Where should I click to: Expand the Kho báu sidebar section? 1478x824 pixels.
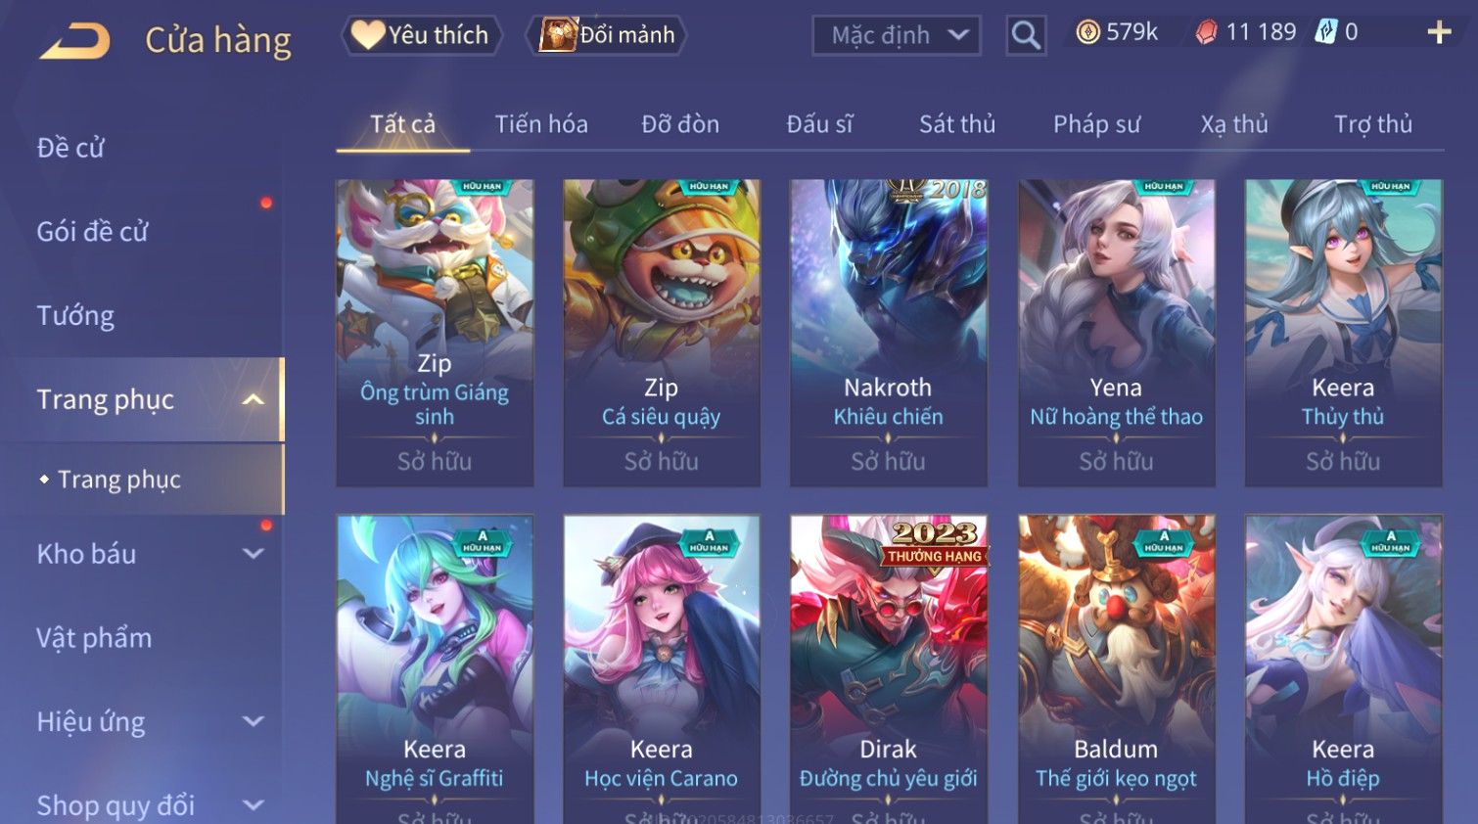254,554
